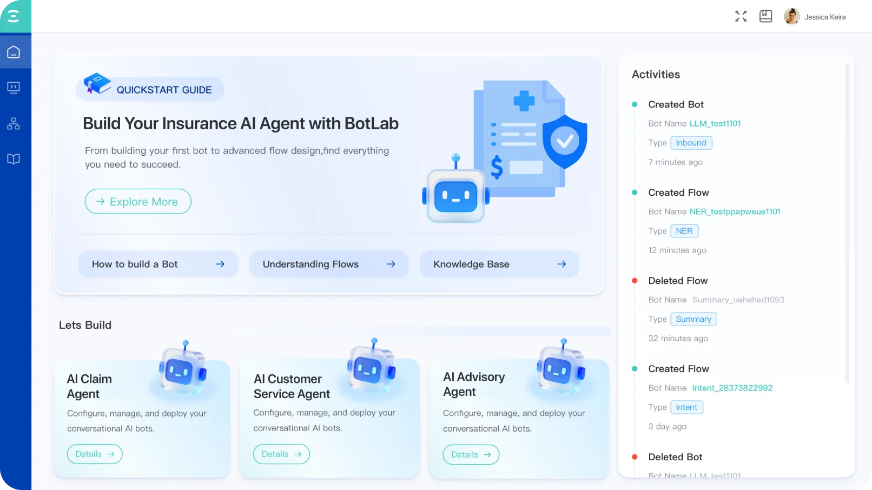Screen dimensions: 872x490
Task: Click Details on AI Customer Service Agent
Action: pos(281,454)
